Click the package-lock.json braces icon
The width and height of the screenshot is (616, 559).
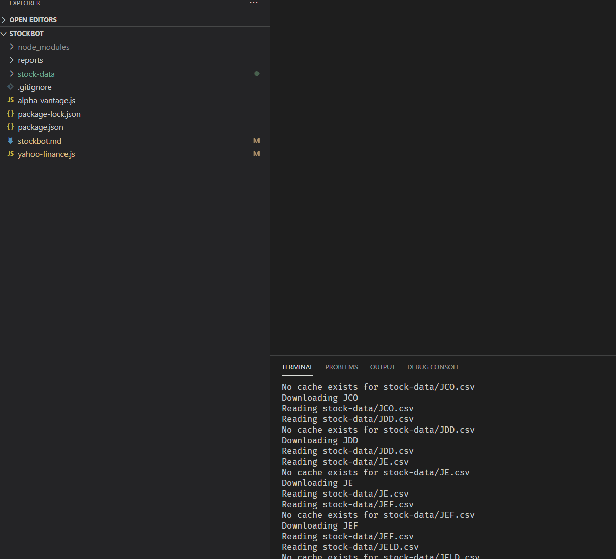coord(10,114)
